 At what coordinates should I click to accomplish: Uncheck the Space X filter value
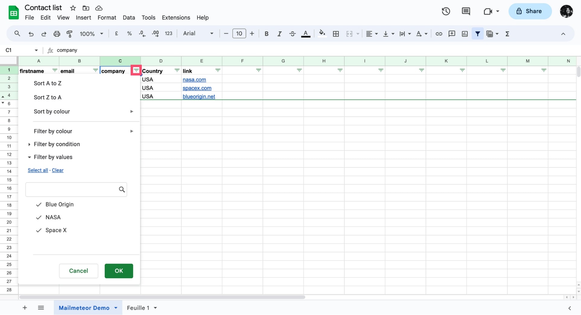39,230
